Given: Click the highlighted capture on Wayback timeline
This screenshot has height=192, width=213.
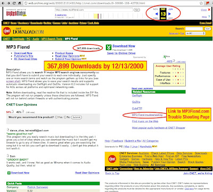Looking at the screenshot, I should 96,16.
